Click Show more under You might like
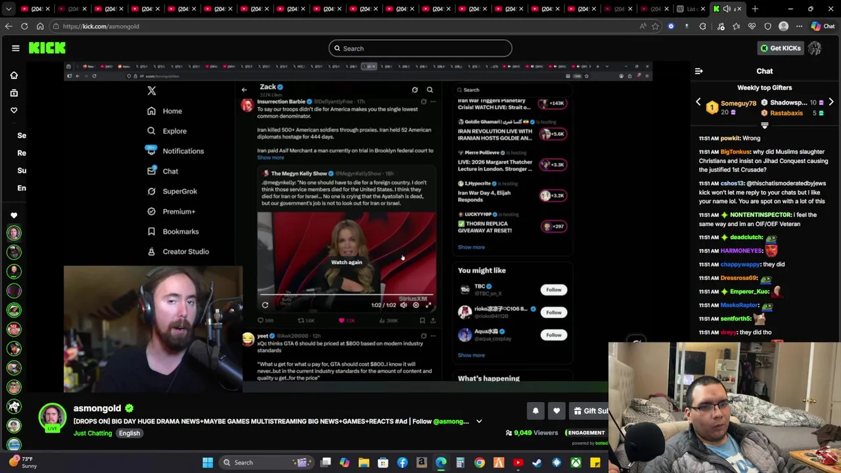The height and width of the screenshot is (473, 841). point(471,355)
